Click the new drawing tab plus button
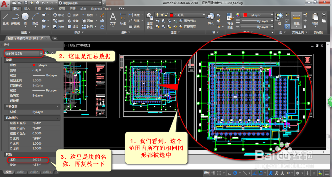The image size is (332, 177). (x=55, y=38)
